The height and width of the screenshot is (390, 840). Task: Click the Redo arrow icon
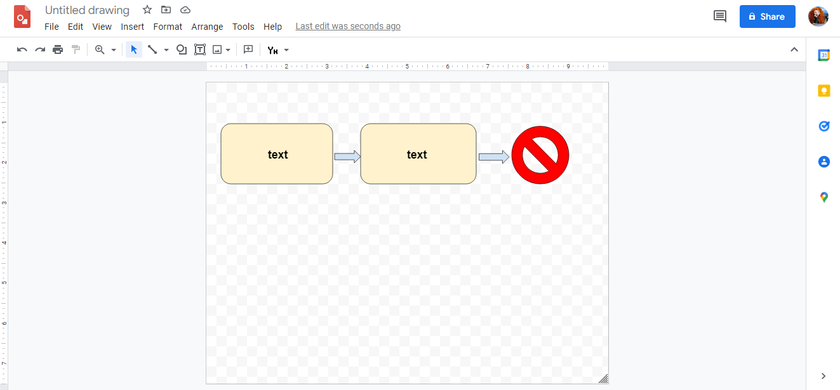[40, 49]
